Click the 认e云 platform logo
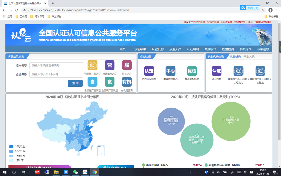This screenshot has width=281, height=176. [21, 35]
